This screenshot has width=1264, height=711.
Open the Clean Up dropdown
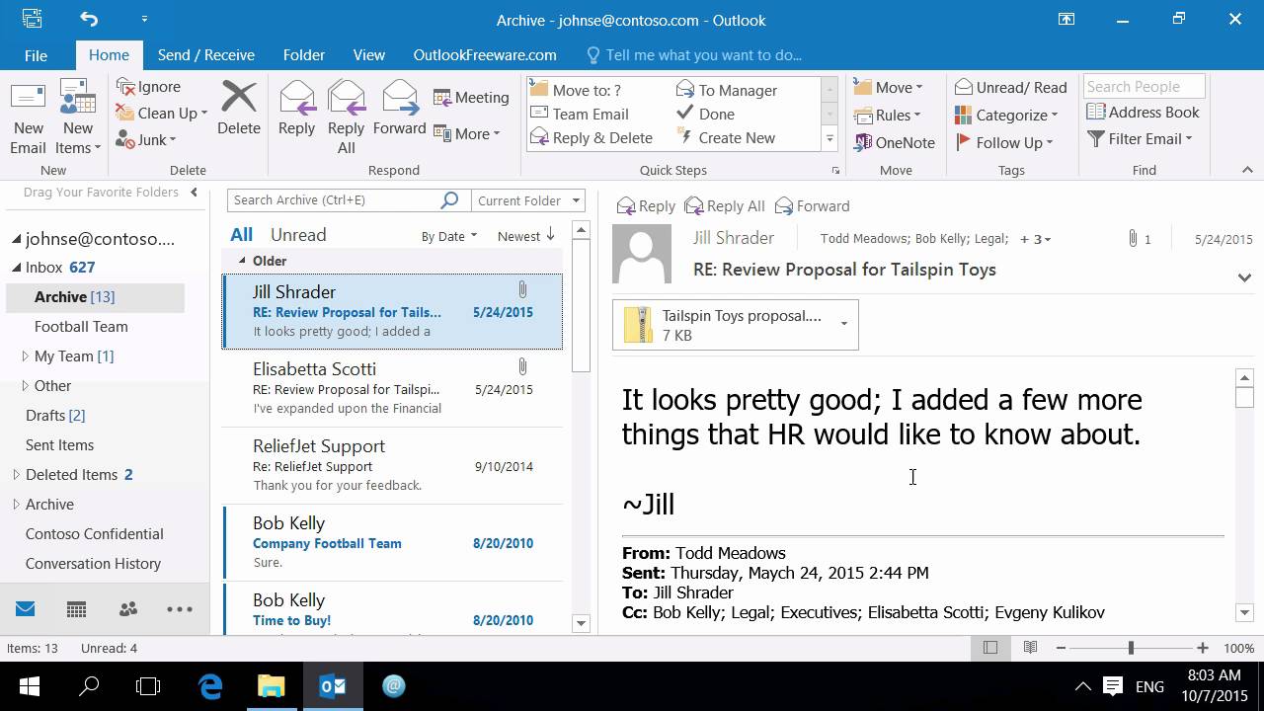(162, 113)
